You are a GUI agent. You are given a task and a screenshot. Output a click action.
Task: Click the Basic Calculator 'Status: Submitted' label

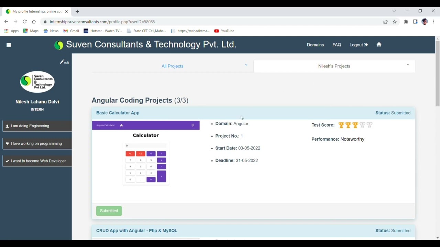(393, 113)
